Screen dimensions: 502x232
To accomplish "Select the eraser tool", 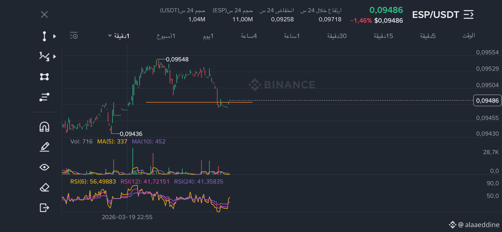I will click(44, 187).
